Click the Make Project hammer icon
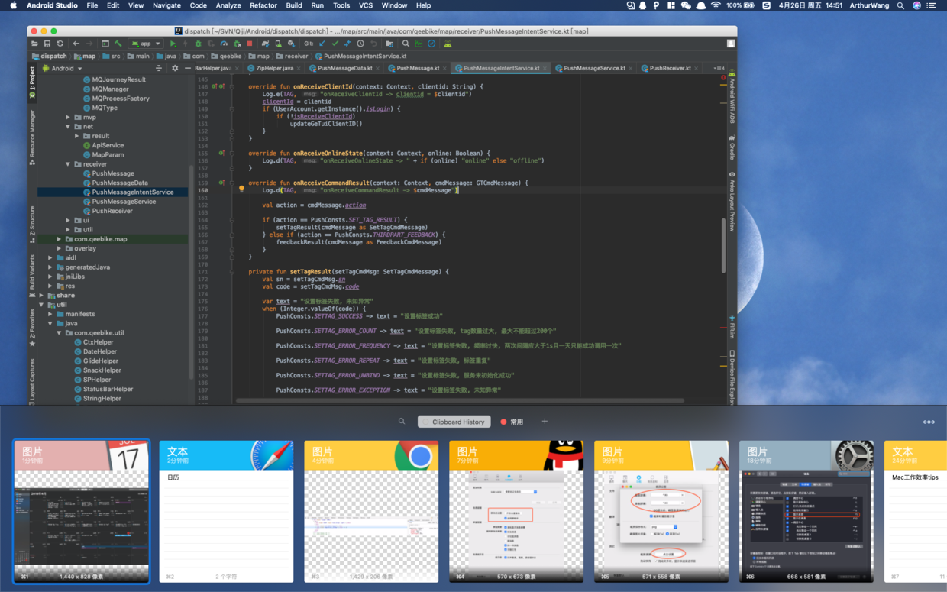 point(118,44)
